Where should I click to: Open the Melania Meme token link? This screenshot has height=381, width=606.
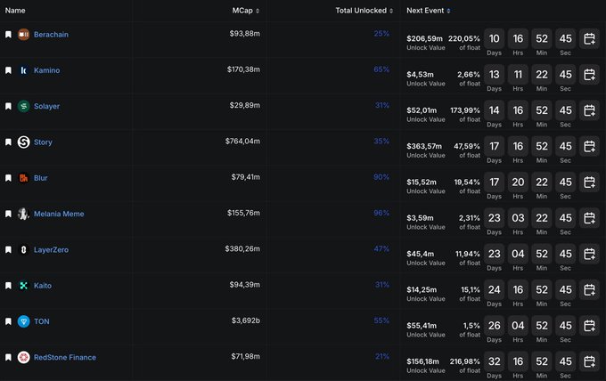[59, 214]
